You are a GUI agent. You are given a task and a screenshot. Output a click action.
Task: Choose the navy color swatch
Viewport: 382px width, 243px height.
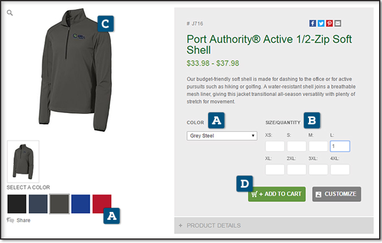pyautogui.click(x=38, y=204)
